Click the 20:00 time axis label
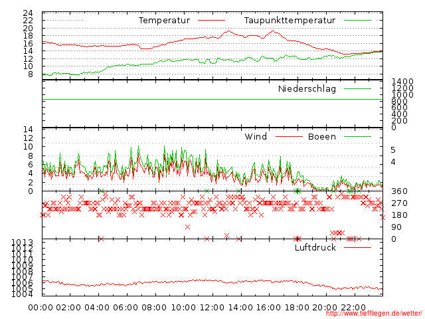Image resolution: width=425 pixels, height=319 pixels. (325, 308)
